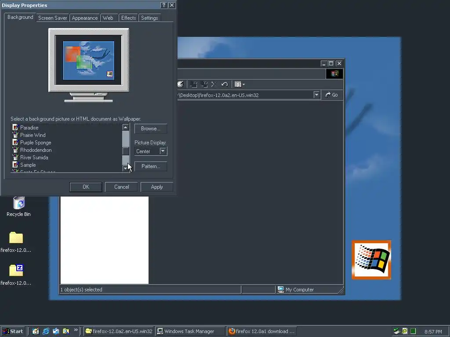
Task: Maximize the Explorer window
Action: click(331, 63)
